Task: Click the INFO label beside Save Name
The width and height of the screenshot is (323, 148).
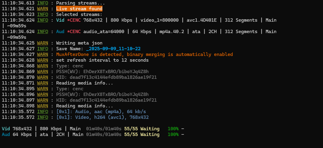Action: pyautogui.click(x=42, y=49)
